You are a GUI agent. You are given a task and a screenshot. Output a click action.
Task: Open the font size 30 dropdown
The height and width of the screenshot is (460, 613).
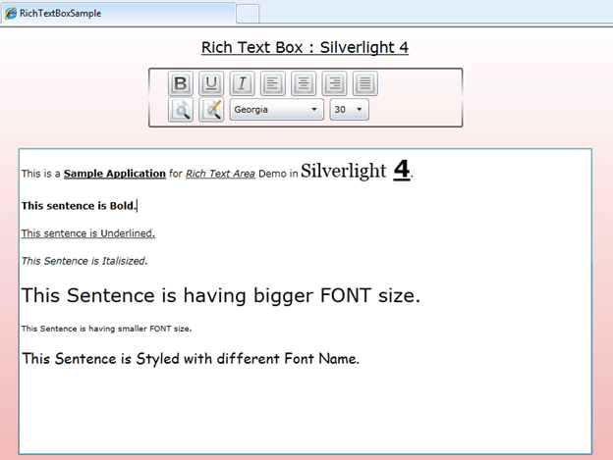tap(349, 110)
